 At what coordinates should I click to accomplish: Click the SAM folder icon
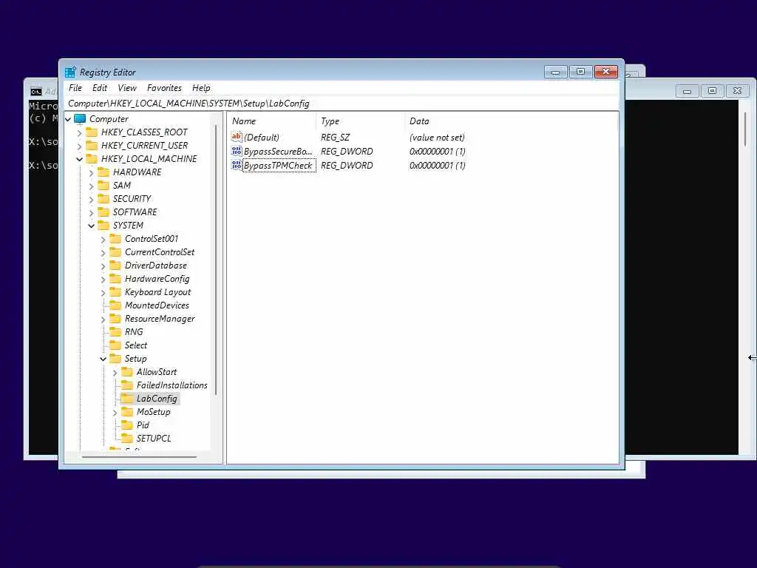(103, 185)
